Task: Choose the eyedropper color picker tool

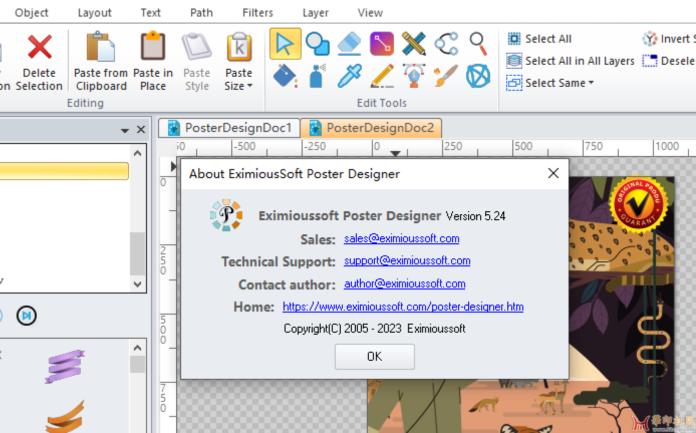Action: tap(350, 76)
